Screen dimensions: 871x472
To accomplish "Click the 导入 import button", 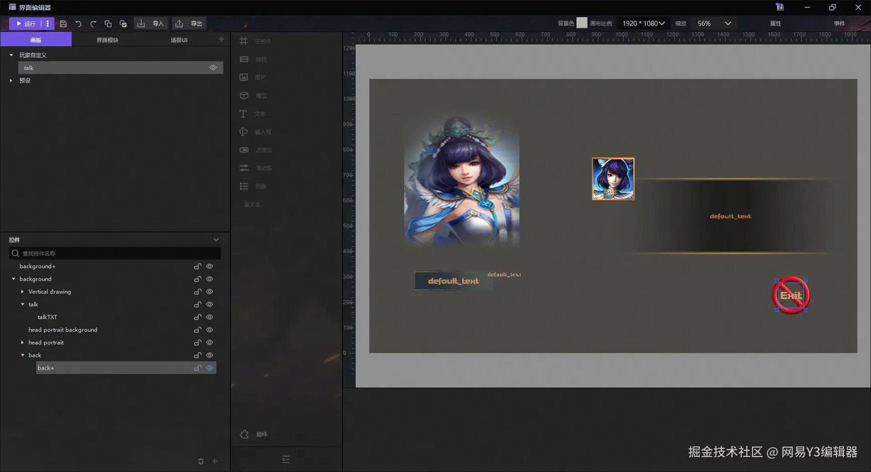I will [x=151, y=24].
